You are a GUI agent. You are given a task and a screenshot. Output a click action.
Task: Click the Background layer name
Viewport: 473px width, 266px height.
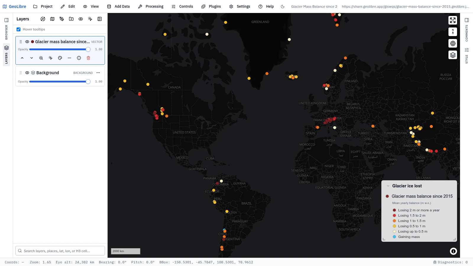click(48, 73)
